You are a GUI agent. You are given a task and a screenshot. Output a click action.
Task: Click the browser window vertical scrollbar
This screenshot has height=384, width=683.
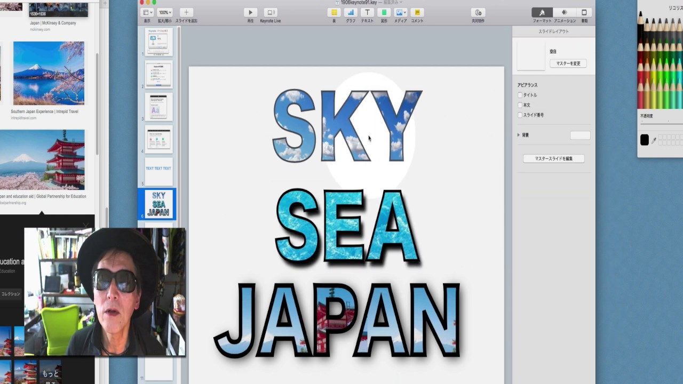pos(97,104)
